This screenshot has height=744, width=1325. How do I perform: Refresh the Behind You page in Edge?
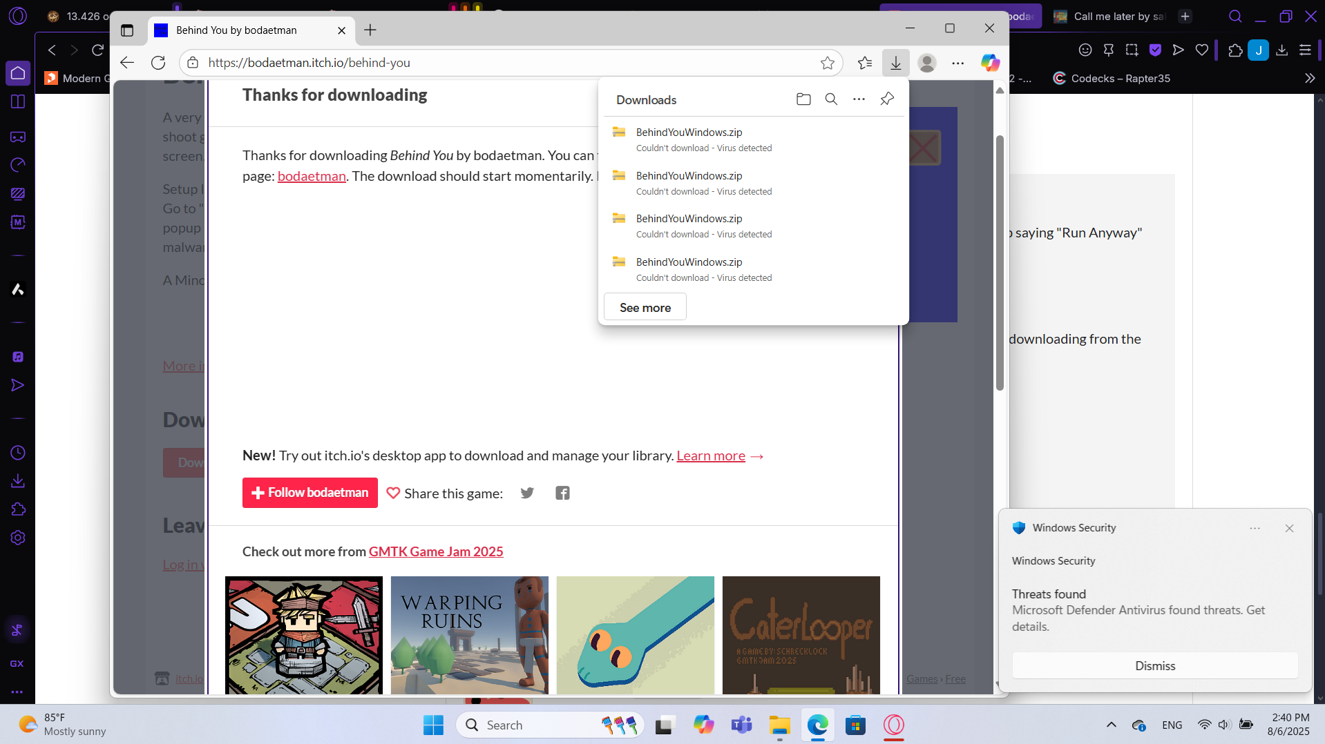158,63
